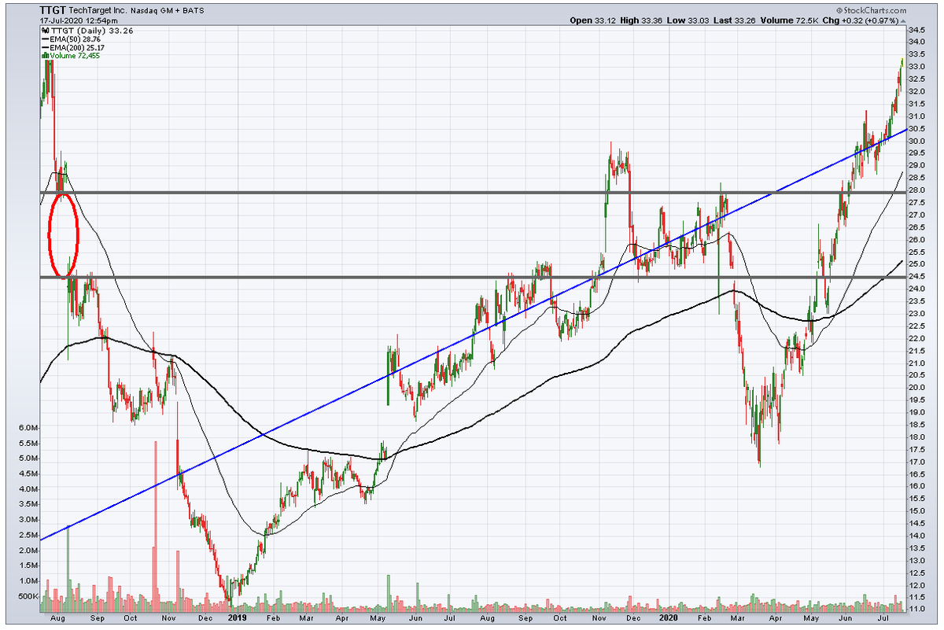The image size is (944, 630).
Task: Click the 14.0 price axis label
Action: 917,536
